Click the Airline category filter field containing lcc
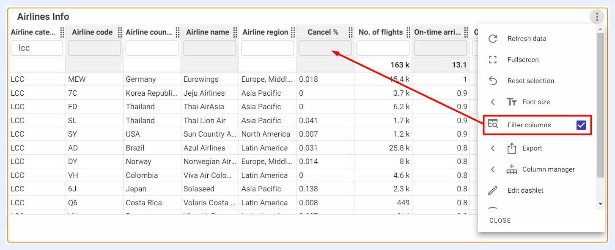615x250 pixels. pyautogui.click(x=37, y=48)
